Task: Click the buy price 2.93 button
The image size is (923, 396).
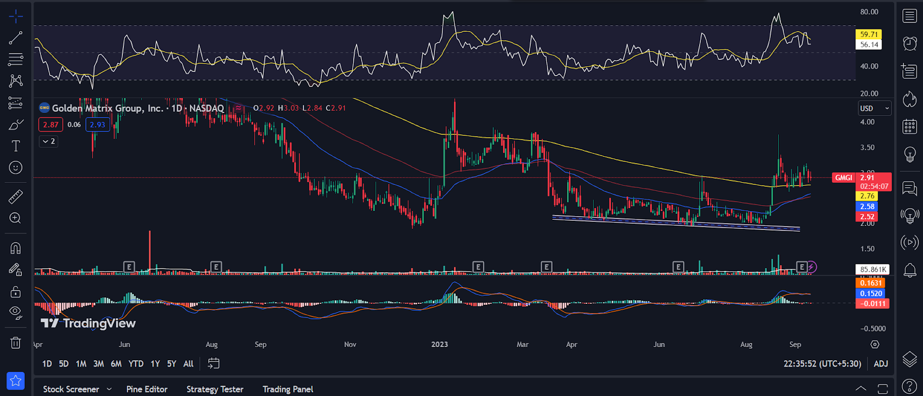Action: click(97, 125)
